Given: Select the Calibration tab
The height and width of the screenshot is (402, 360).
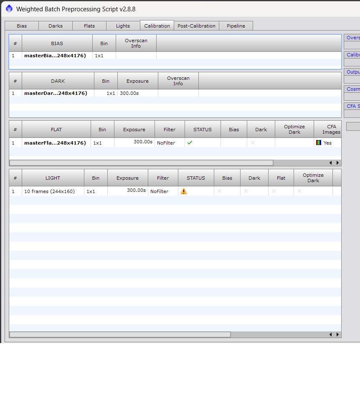Looking at the screenshot, I should point(157,25).
